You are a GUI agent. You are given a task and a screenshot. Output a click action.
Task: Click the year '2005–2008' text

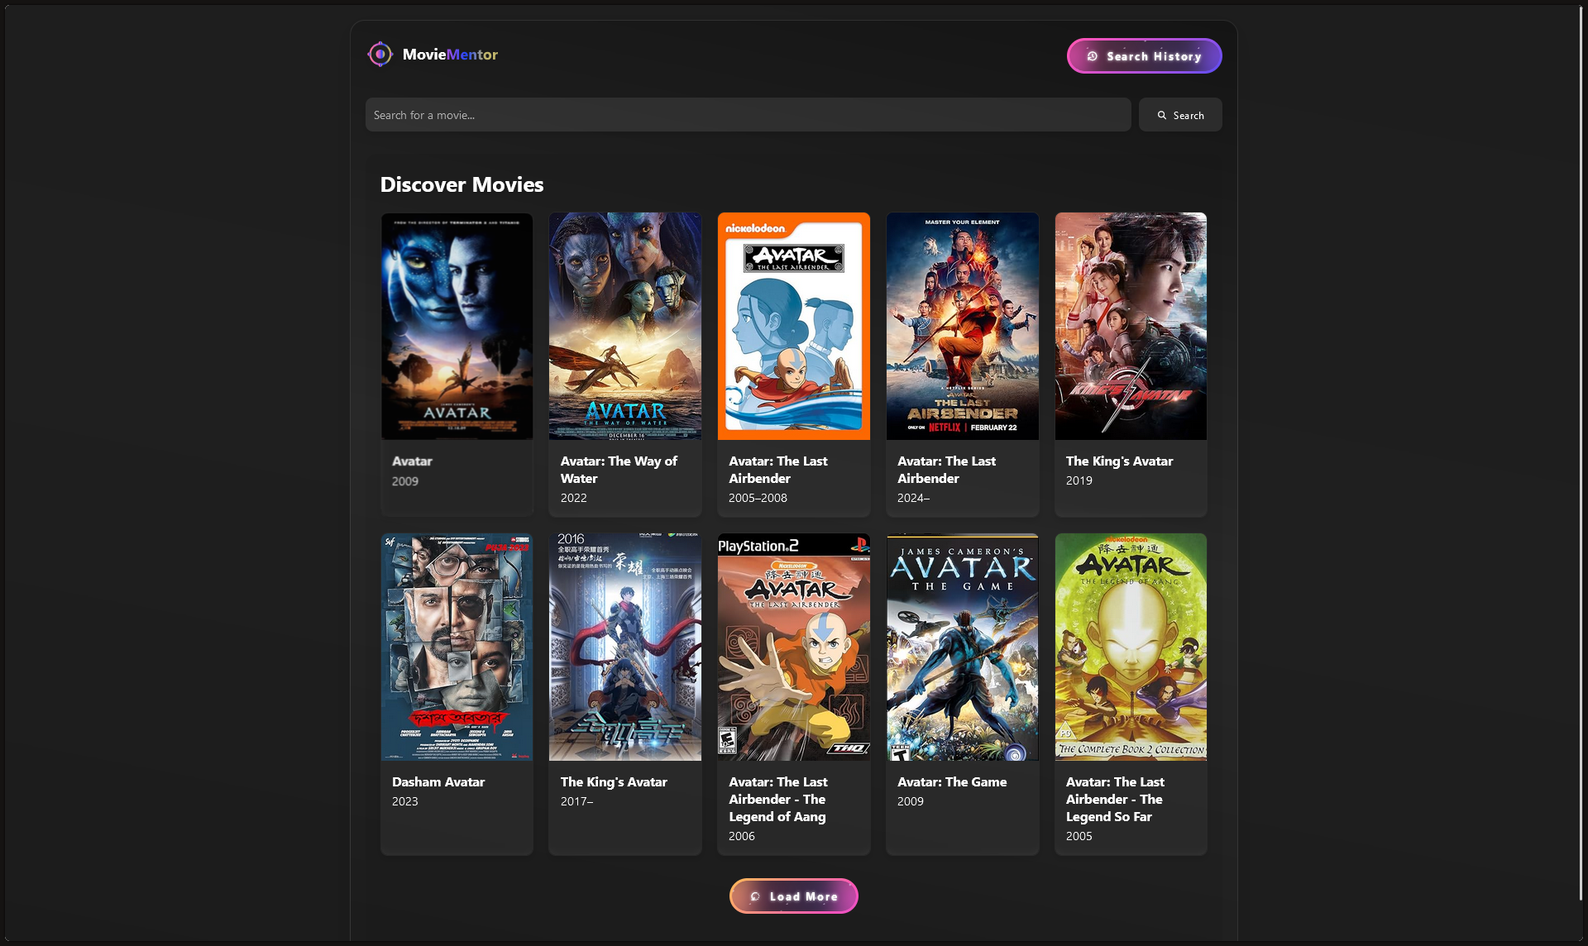(758, 498)
